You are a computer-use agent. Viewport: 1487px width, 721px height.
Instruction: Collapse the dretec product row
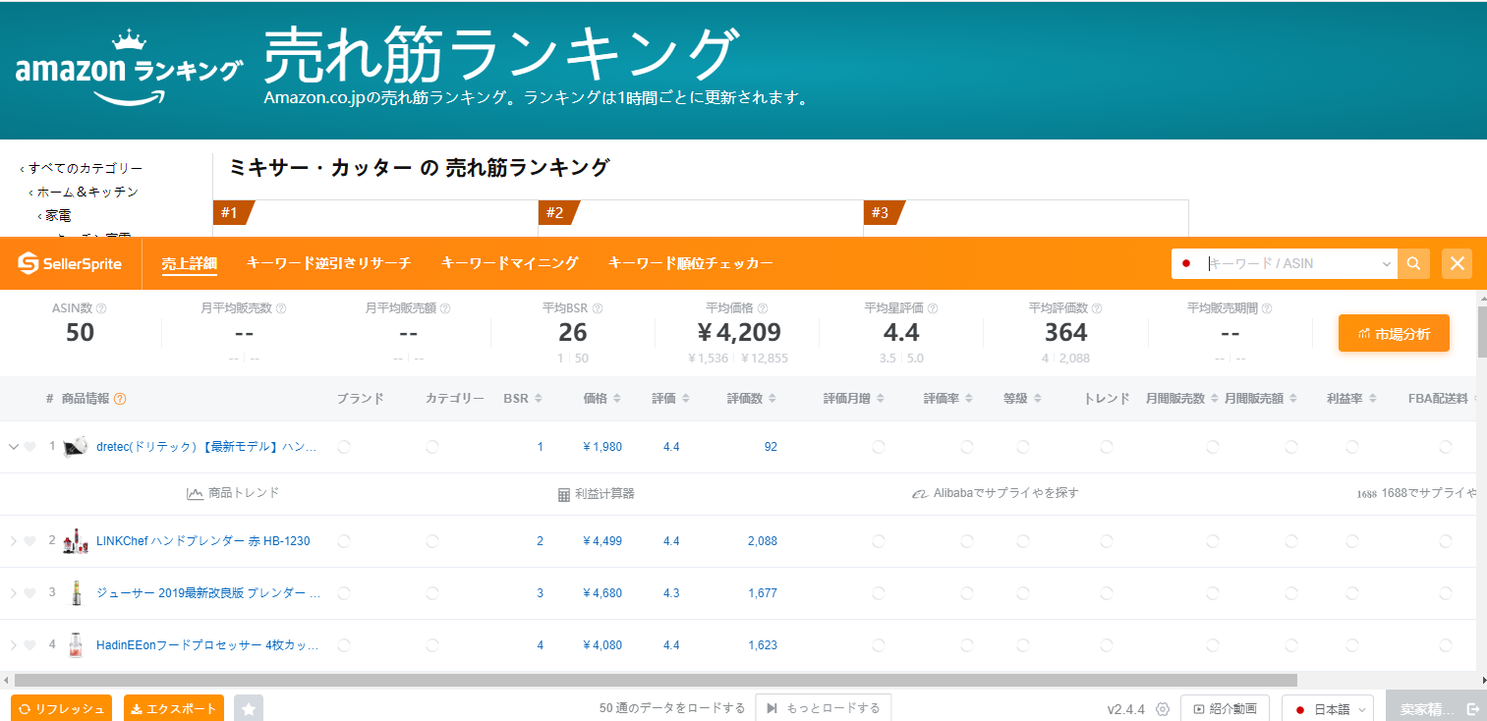coord(13,447)
